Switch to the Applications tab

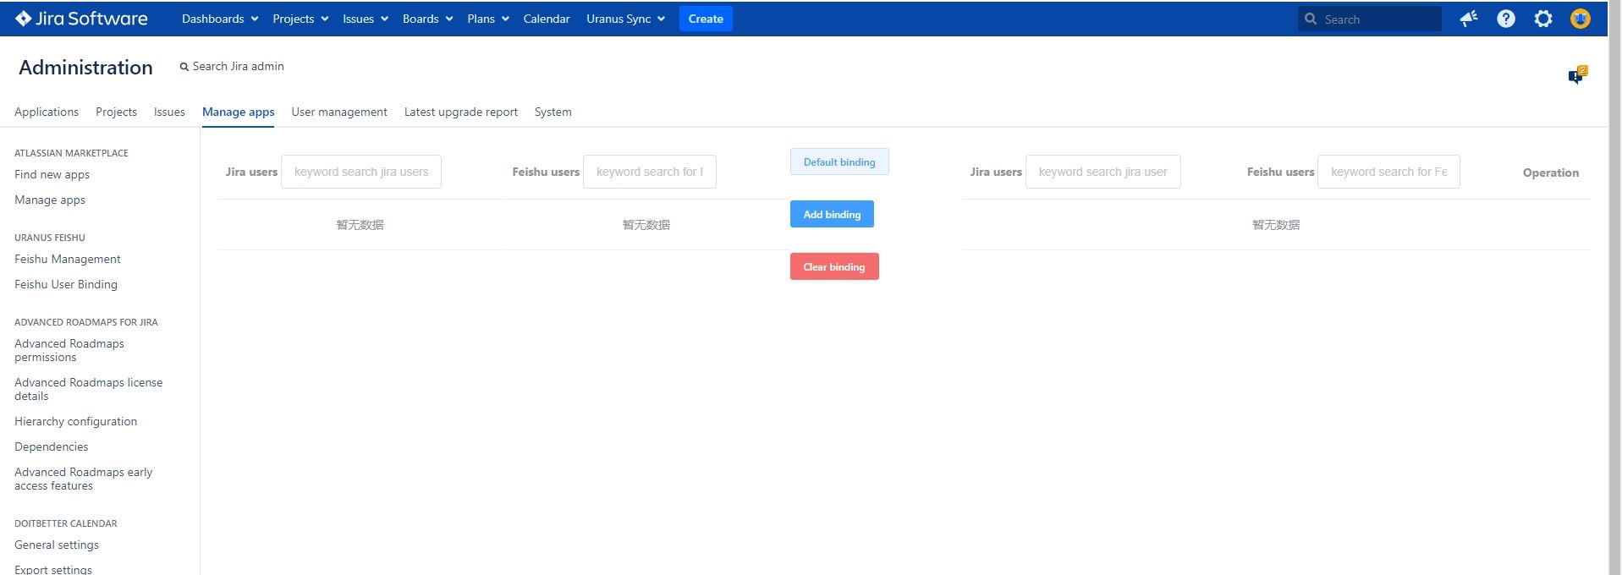47,112
